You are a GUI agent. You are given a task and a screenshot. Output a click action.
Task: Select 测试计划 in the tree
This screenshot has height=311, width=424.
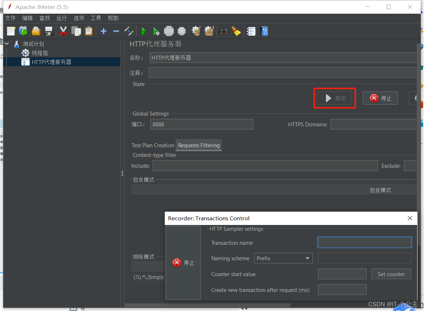click(33, 44)
